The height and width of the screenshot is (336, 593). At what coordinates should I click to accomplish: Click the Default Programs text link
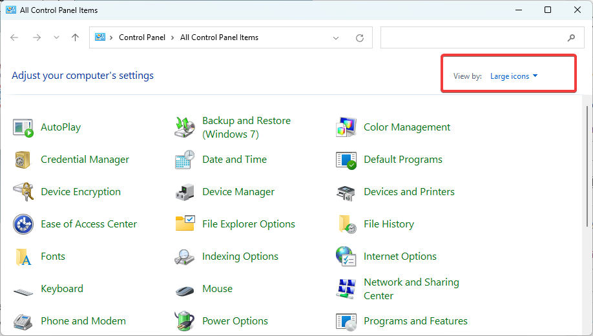coord(403,160)
